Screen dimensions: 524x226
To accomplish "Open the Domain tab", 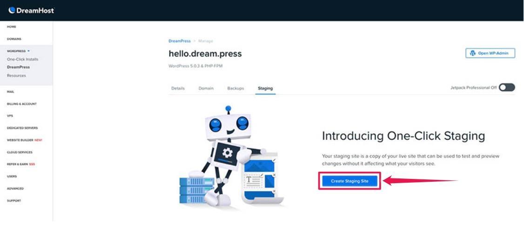I will 206,89.
